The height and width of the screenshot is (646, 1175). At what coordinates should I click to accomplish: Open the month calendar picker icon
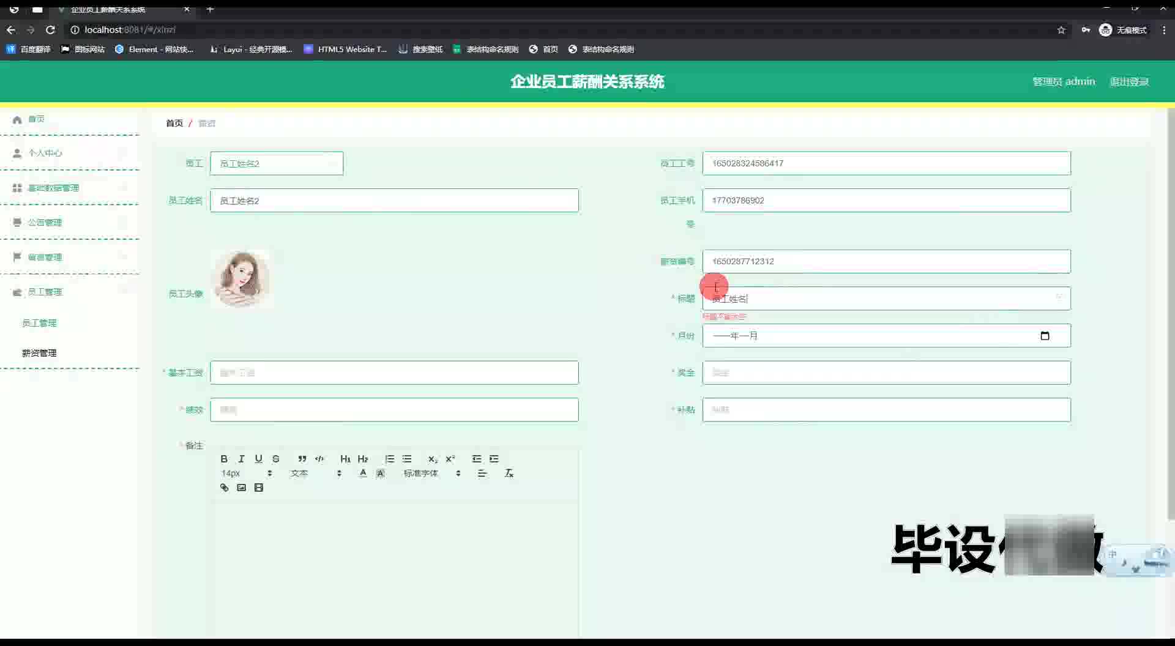tap(1045, 336)
